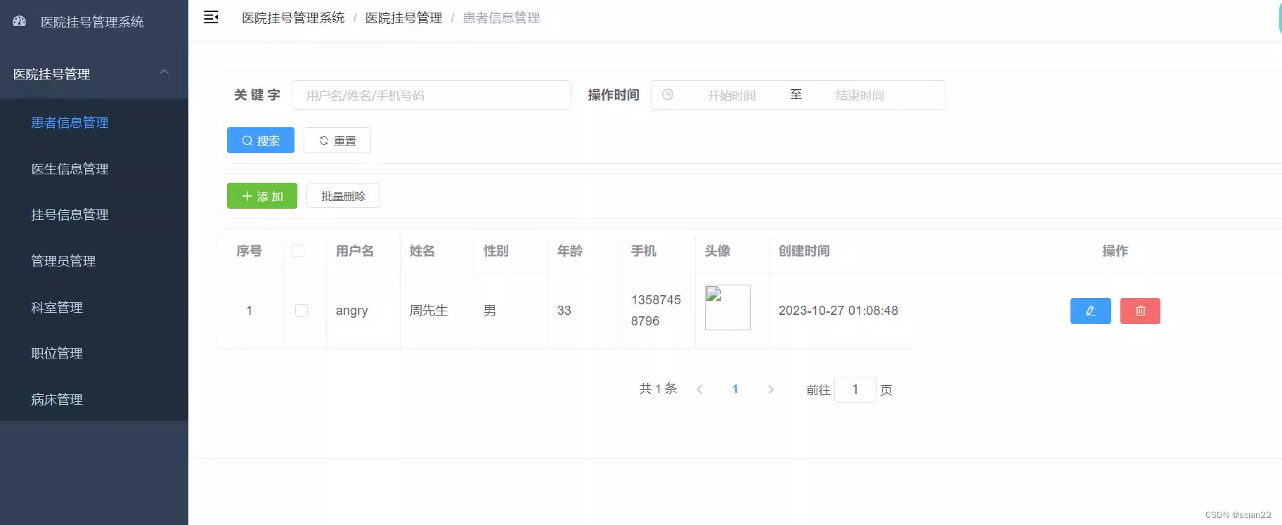
Task: Click the 共 1 条 total count text
Action: [658, 389]
